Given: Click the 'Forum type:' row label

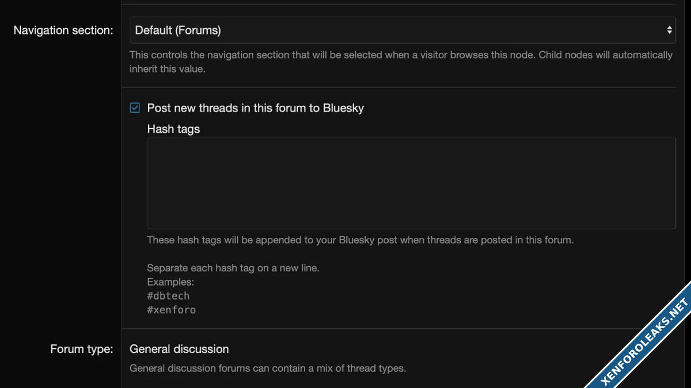Looking at the screenshot, I should pyautogui.click(x=82, y=349).
